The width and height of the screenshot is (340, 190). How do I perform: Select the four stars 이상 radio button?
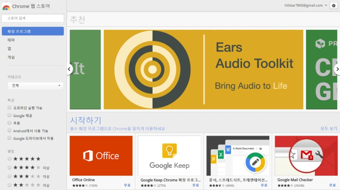10,168
